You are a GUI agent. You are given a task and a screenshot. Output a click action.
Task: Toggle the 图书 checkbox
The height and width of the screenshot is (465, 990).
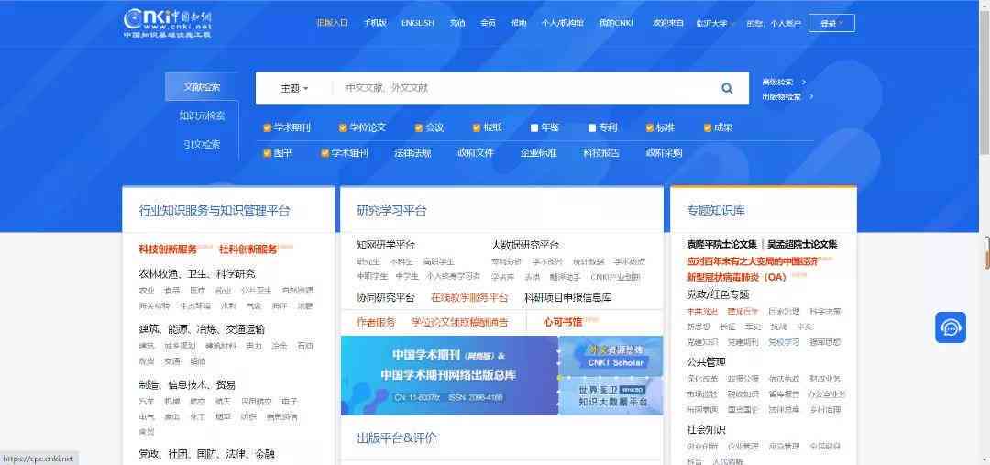267,153
